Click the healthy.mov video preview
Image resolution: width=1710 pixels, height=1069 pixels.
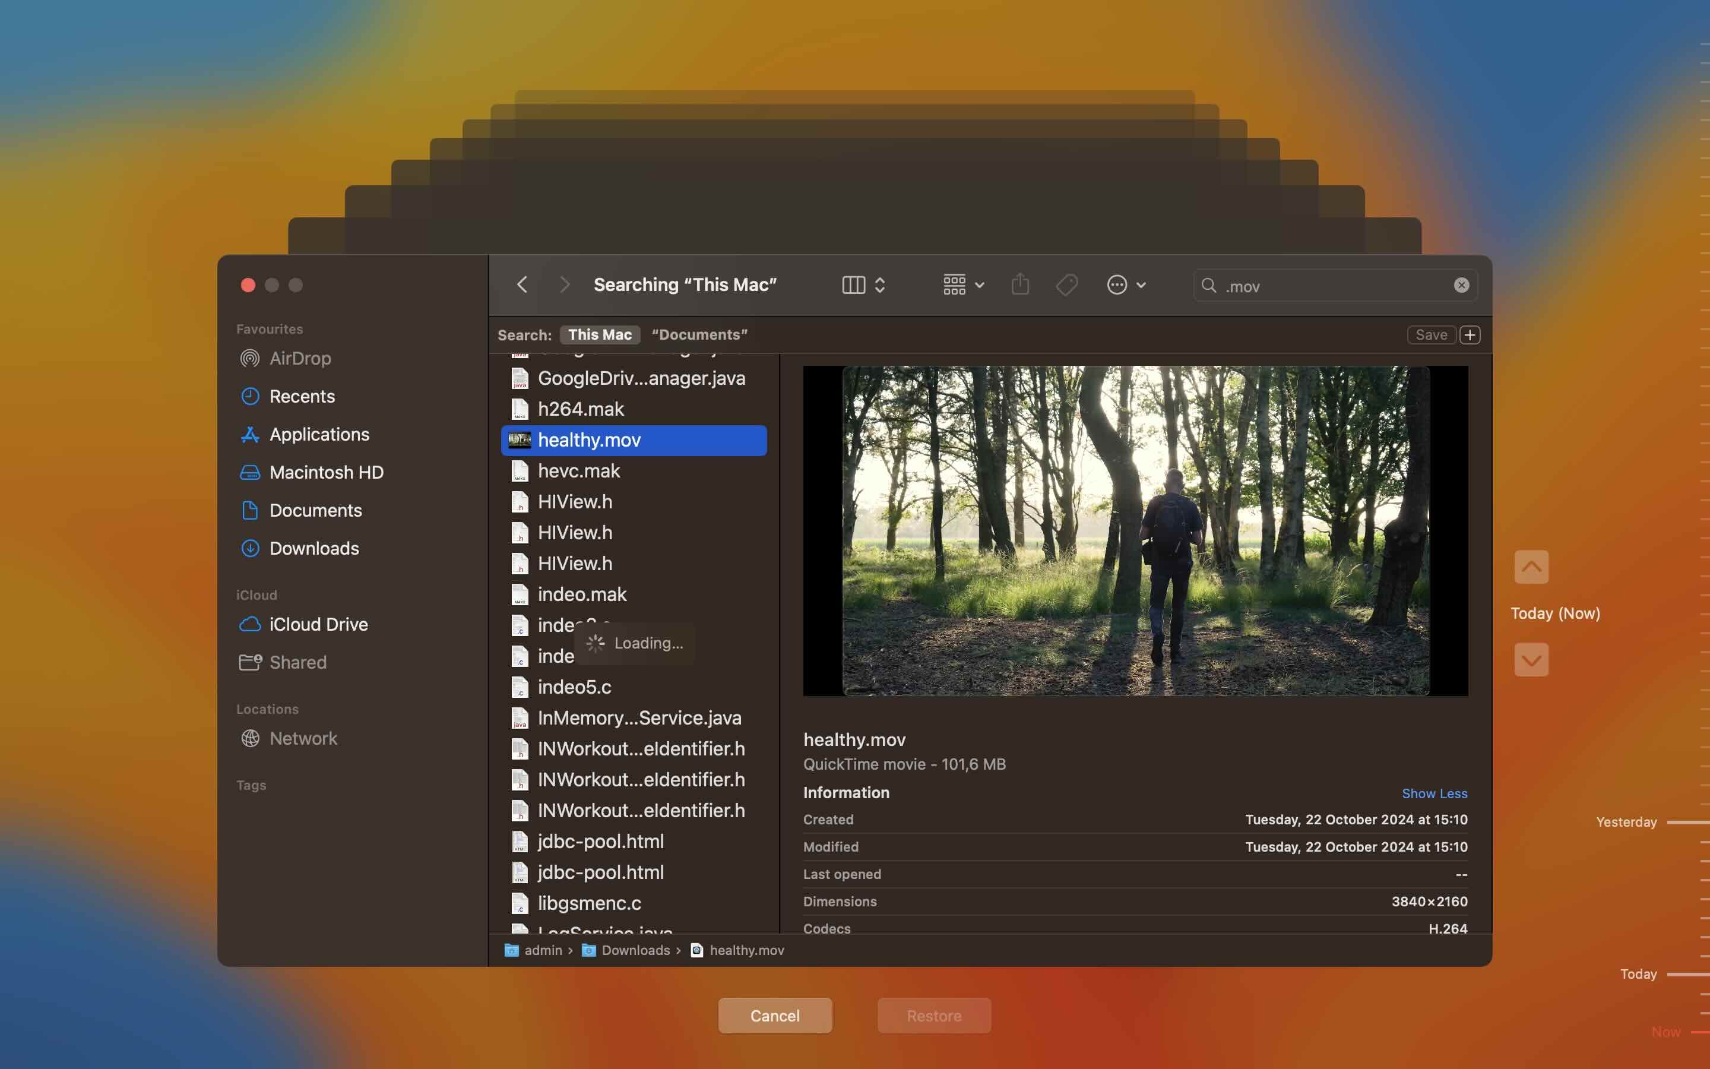[1135, 531]
